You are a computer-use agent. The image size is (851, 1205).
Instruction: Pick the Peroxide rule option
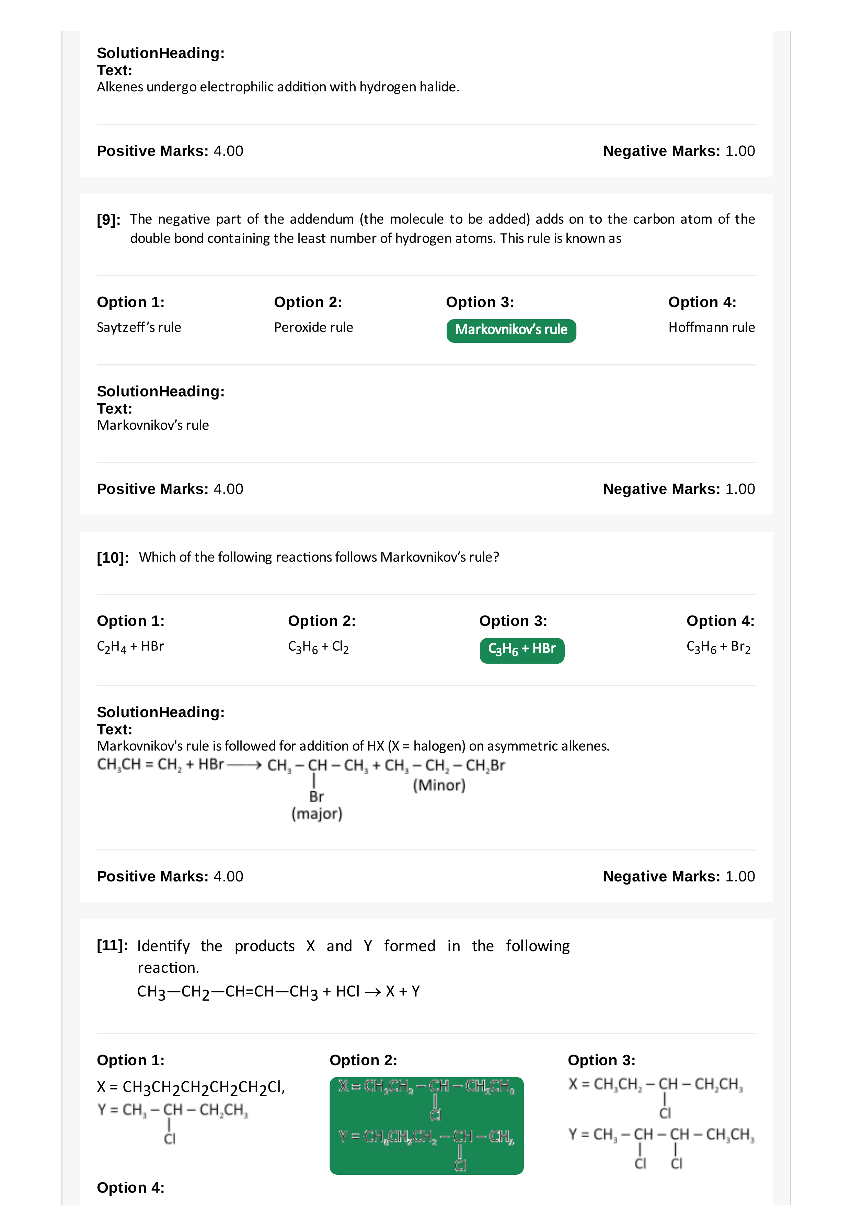(x=313, y=327)
